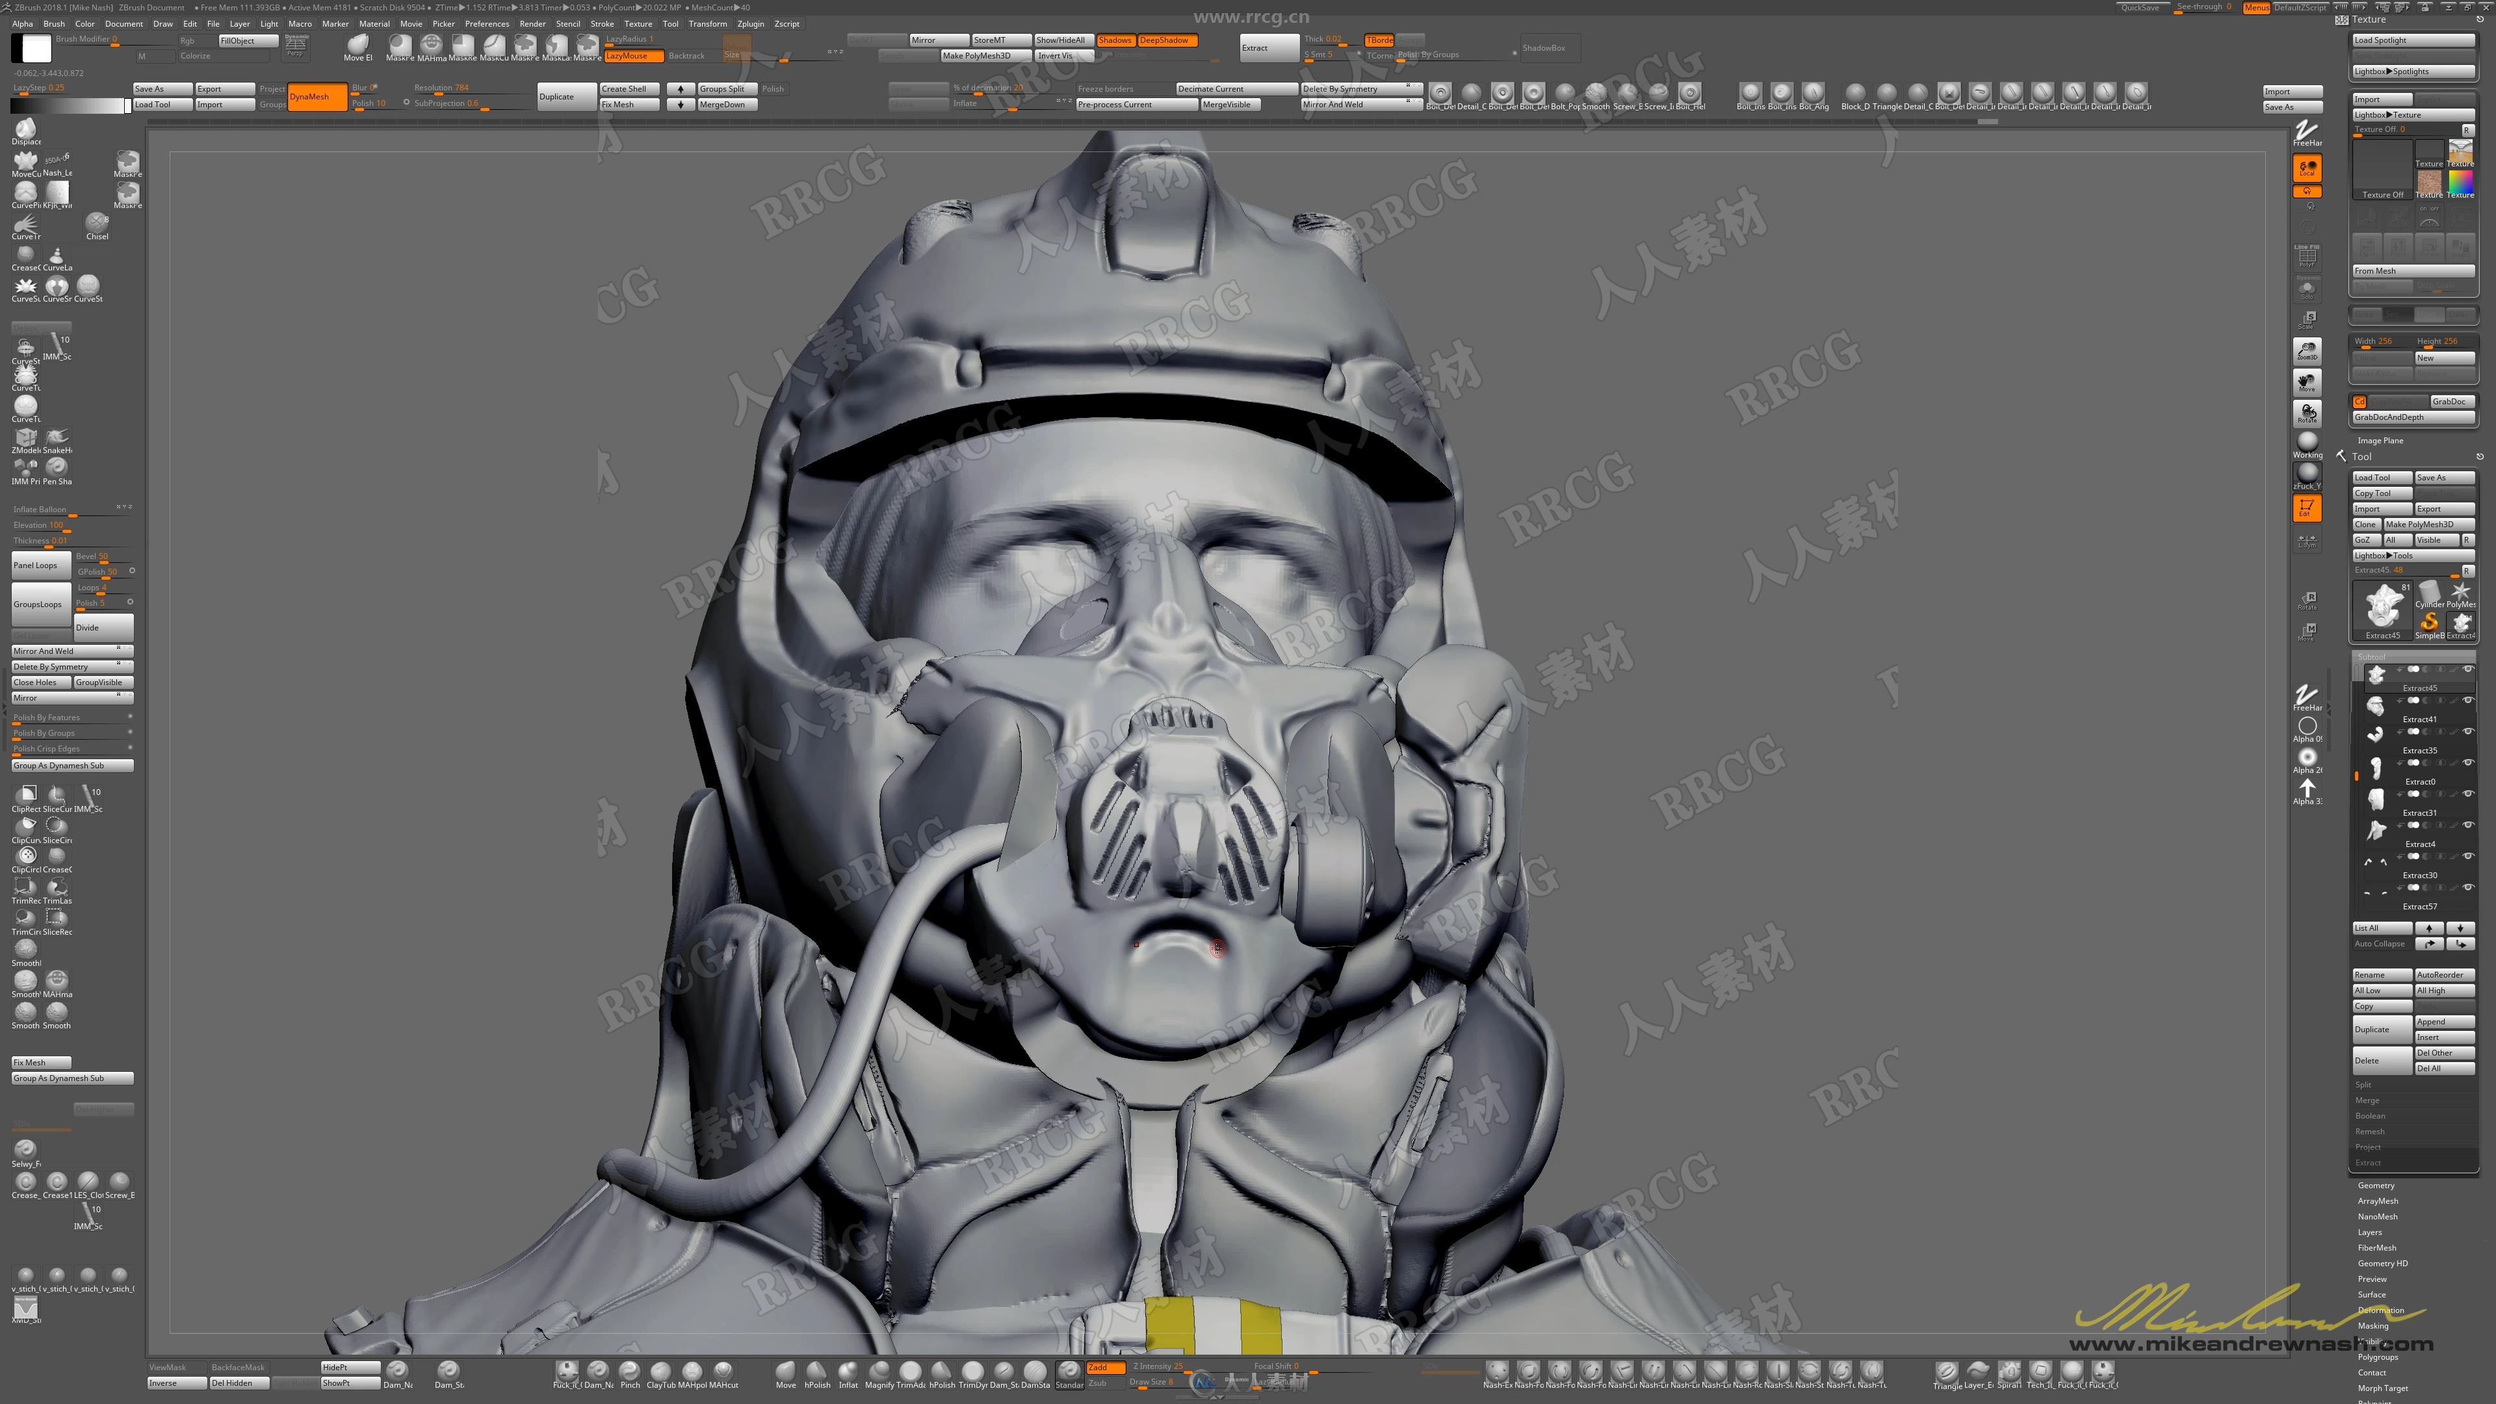Screen dimensions: 2496x1404
Task: Hide the Extract0 subtool with eye icon
Action: pos(2468,762)
